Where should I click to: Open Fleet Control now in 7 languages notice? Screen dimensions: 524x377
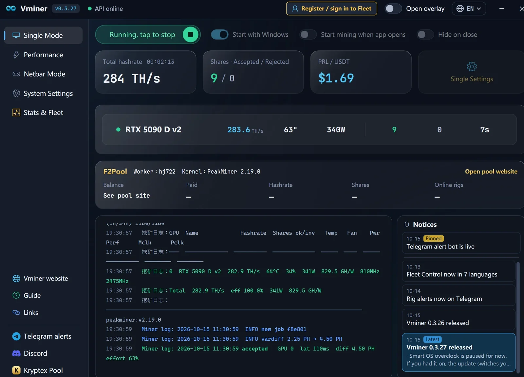pos(458,270)
